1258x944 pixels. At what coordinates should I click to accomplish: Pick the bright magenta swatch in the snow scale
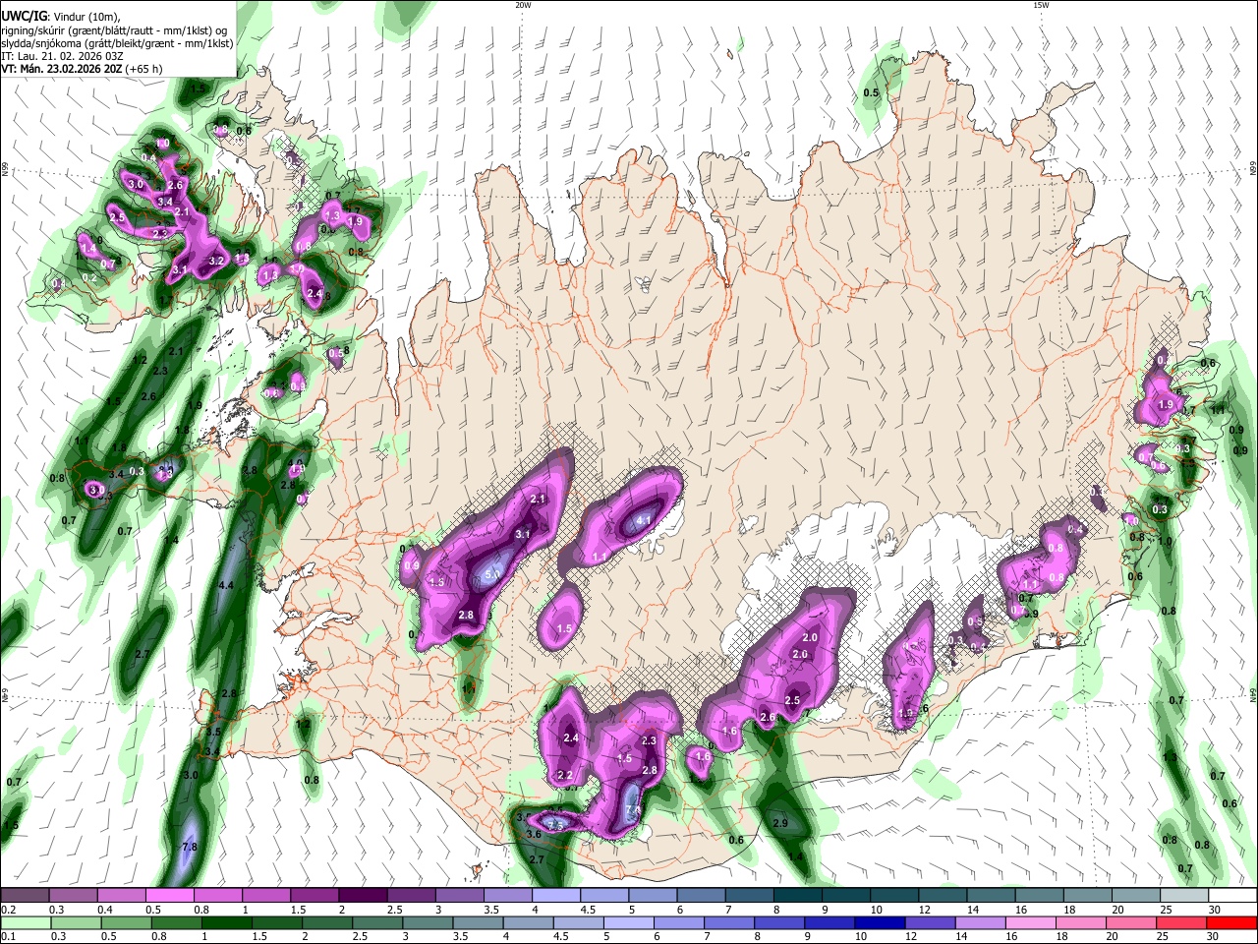[170, 895]
